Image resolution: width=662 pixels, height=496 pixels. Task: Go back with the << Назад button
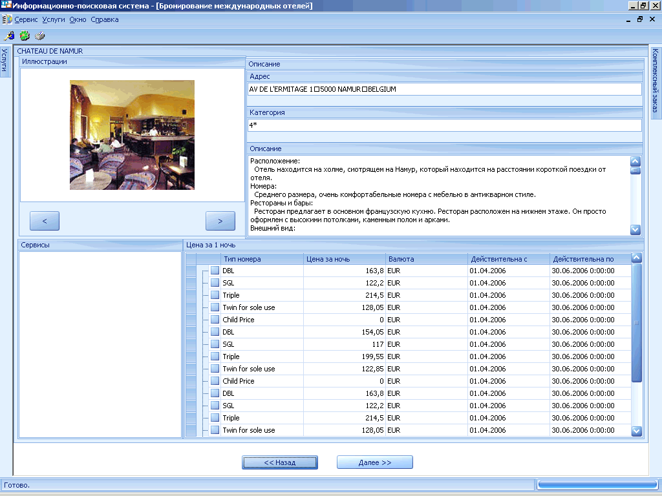click(280, 462)
